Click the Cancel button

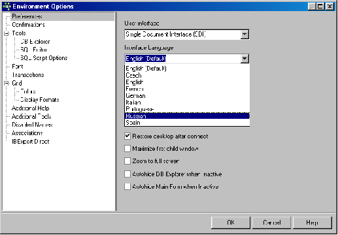click(x=271, y=223)
